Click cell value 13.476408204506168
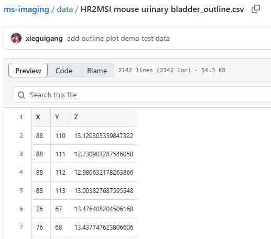Image resolution: width=271 pixels, height=239 pixels. tap(104, 209)
